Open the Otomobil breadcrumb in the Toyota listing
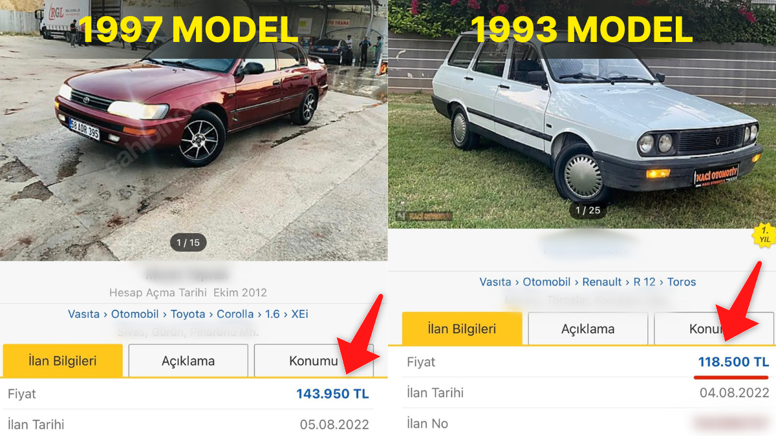 135,314
